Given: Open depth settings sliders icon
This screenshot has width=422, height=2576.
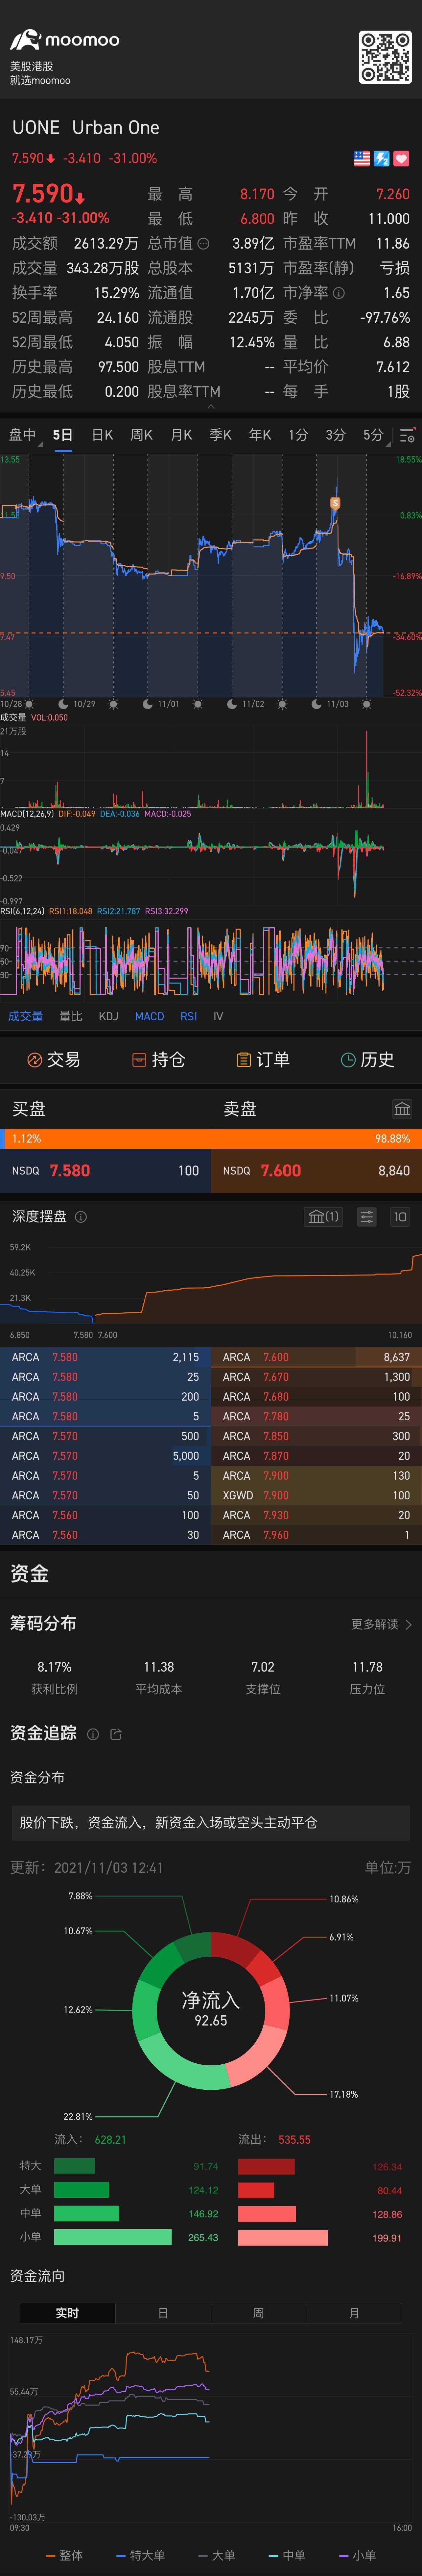Looking at the screenshot, I should (367, 1217).
